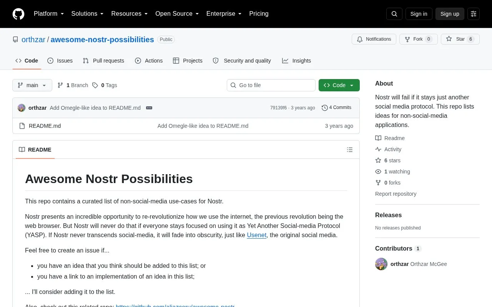Expand the Platform menu

(49, 14)
